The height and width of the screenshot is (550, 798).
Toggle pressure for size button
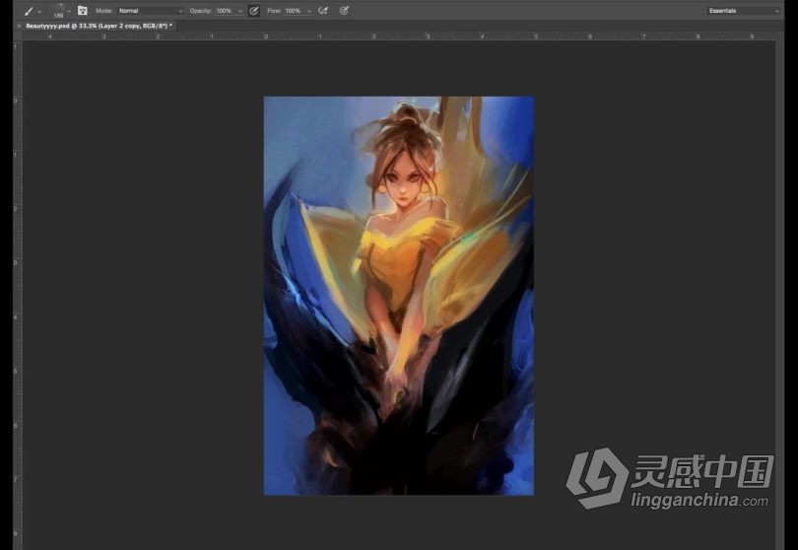[x=344, y=11]
